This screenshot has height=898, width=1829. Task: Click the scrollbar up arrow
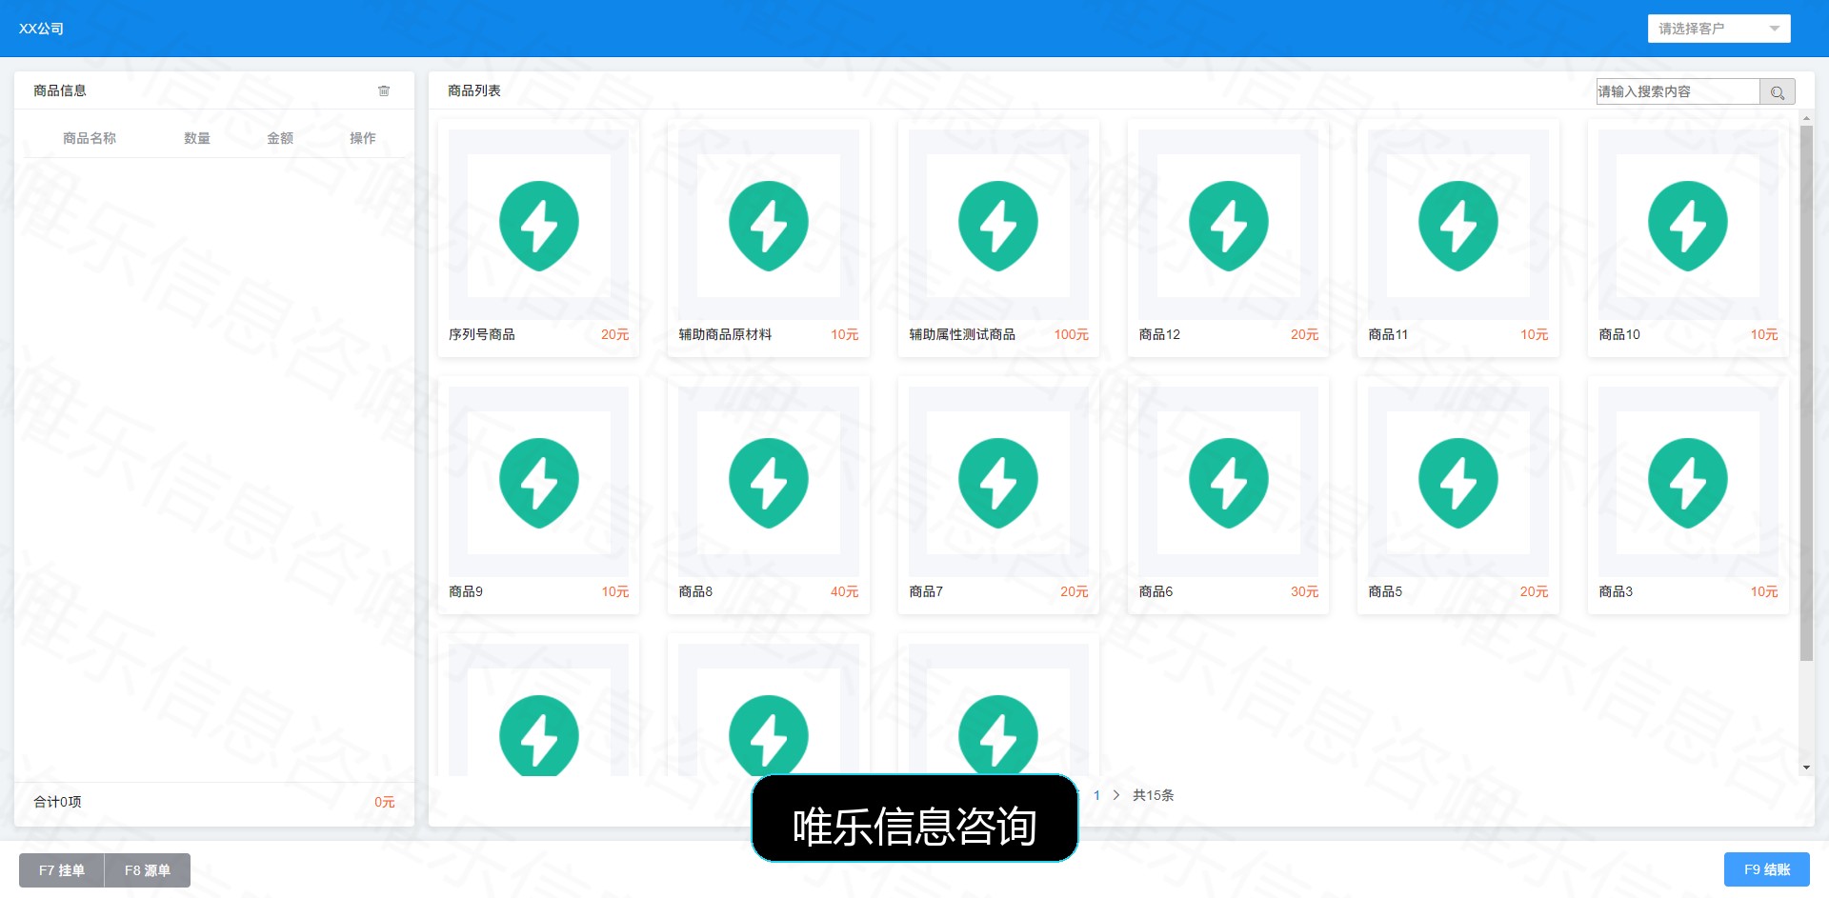(1806, 117)
